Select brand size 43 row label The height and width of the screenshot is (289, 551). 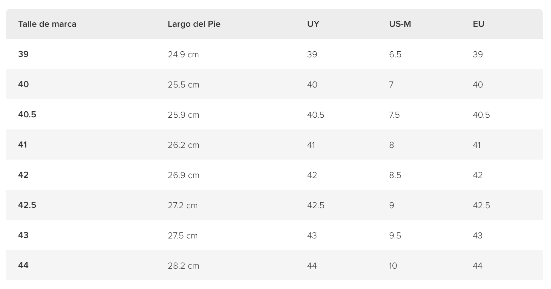[23, 235]
